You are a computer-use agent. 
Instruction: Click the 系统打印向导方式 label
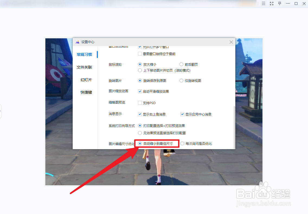click(x=122, y=126)
